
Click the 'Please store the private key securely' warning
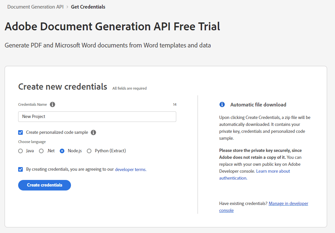tap(260, 154)
